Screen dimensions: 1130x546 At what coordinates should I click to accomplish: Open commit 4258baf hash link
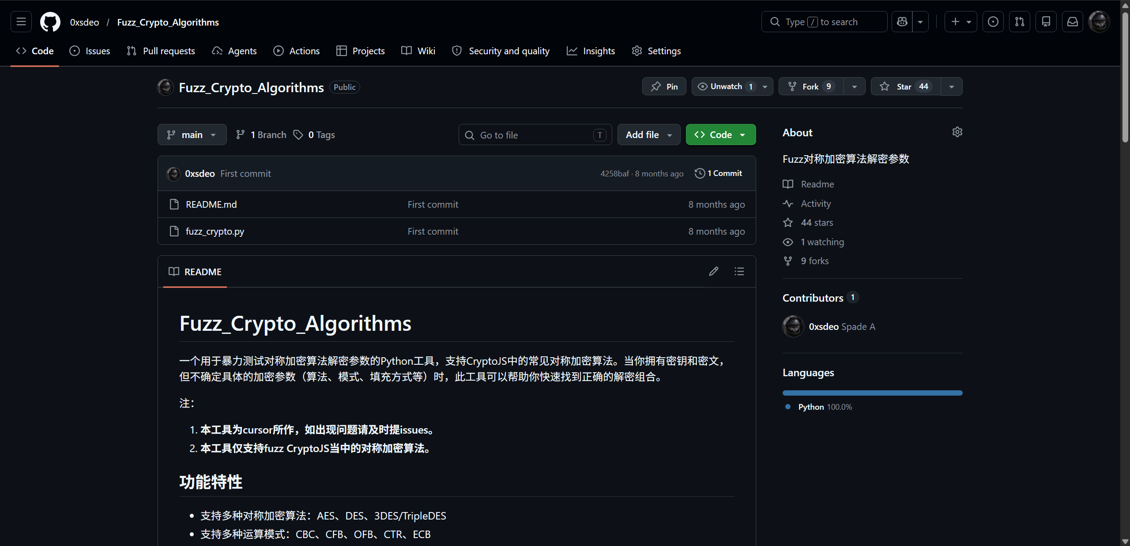click(x=614, y=174)
